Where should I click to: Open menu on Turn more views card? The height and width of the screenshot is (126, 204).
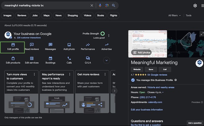34,74
